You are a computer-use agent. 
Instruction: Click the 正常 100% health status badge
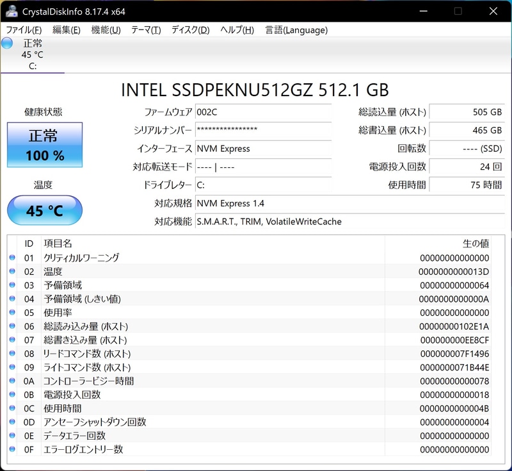[x=44, y=144]
